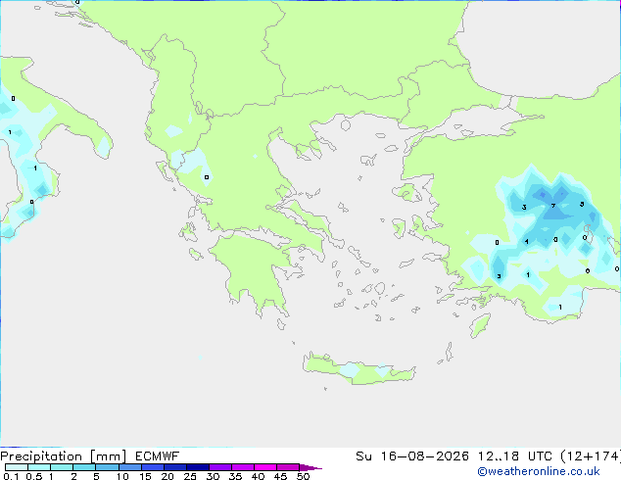
Task: Select legend swatch between 5 and 10
Action: tap(107, 467)
